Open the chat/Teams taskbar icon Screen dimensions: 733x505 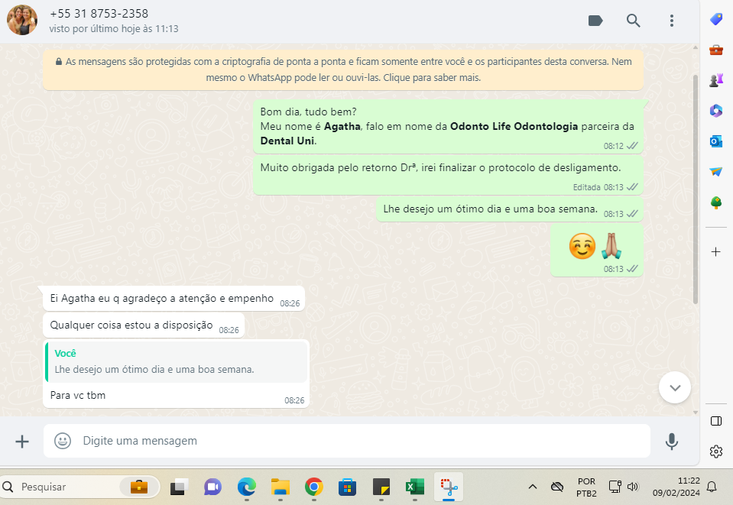212,487
